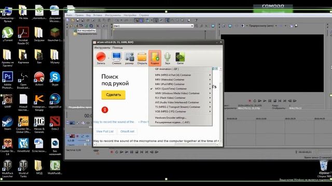332x186 pixels.
Task: Click Play on the bottom timeline transport
Action: click(x=127, y=152)
